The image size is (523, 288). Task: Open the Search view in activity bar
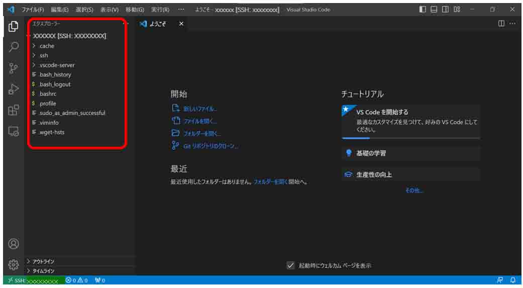pos(14,47)
